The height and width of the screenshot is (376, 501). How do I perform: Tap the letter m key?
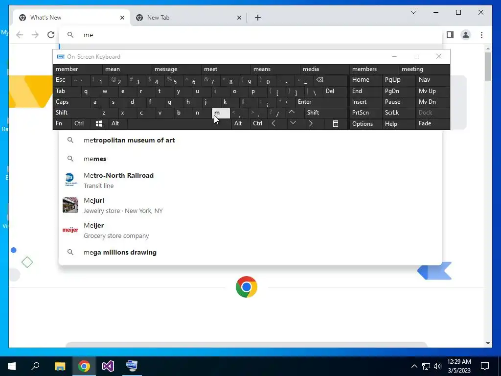[221, 113]
